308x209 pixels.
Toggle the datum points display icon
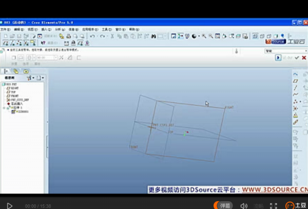(20, 43)
